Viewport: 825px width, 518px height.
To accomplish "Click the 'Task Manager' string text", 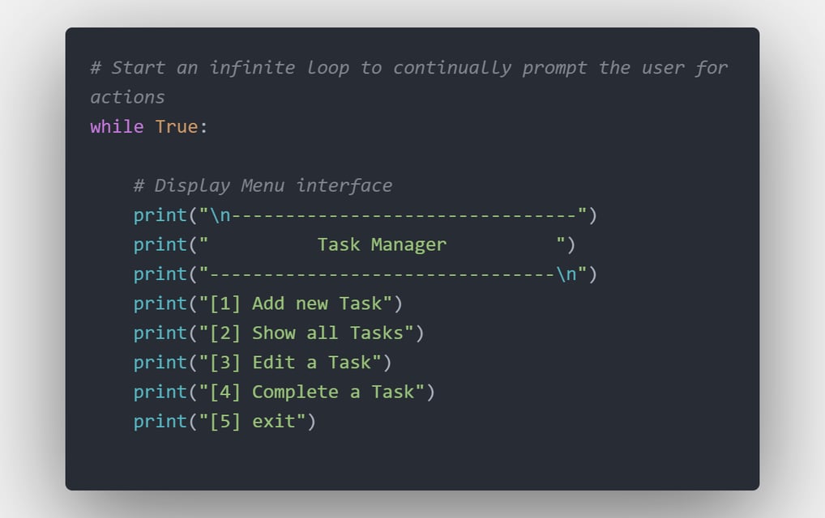I will click(382, 244).
